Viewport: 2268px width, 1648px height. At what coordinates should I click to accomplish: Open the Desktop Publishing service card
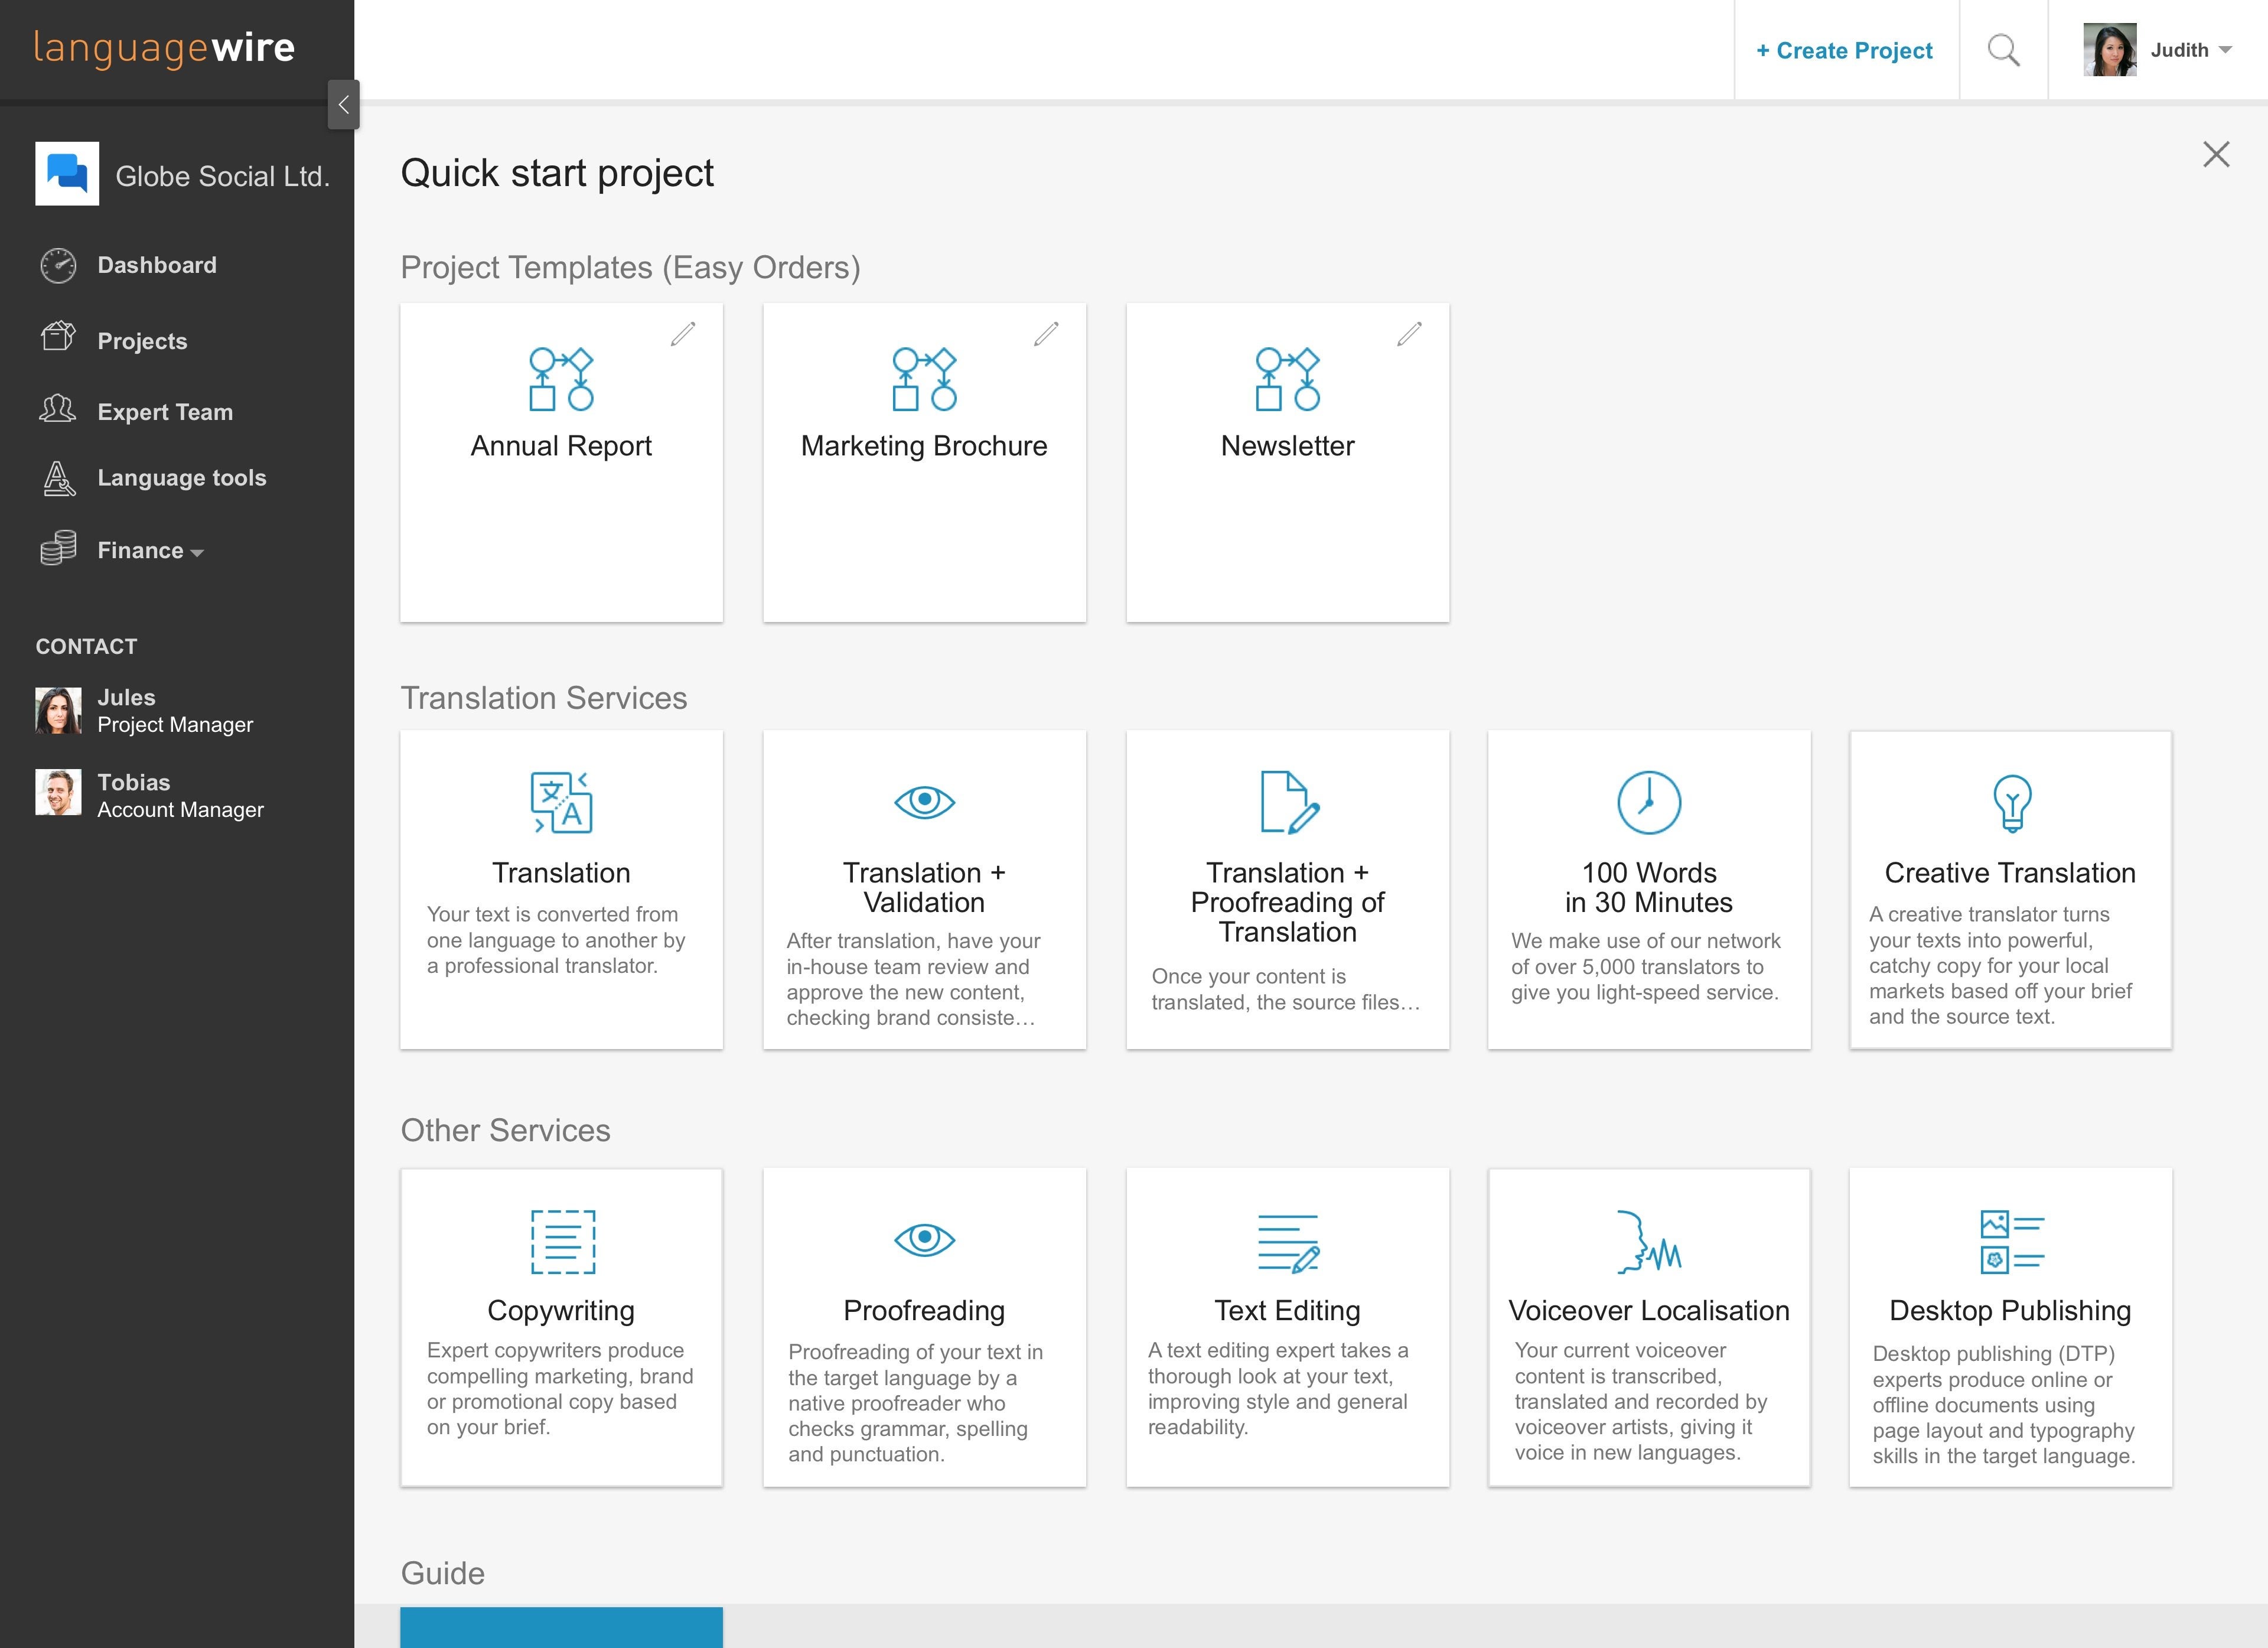(x=2010, y=1327)
